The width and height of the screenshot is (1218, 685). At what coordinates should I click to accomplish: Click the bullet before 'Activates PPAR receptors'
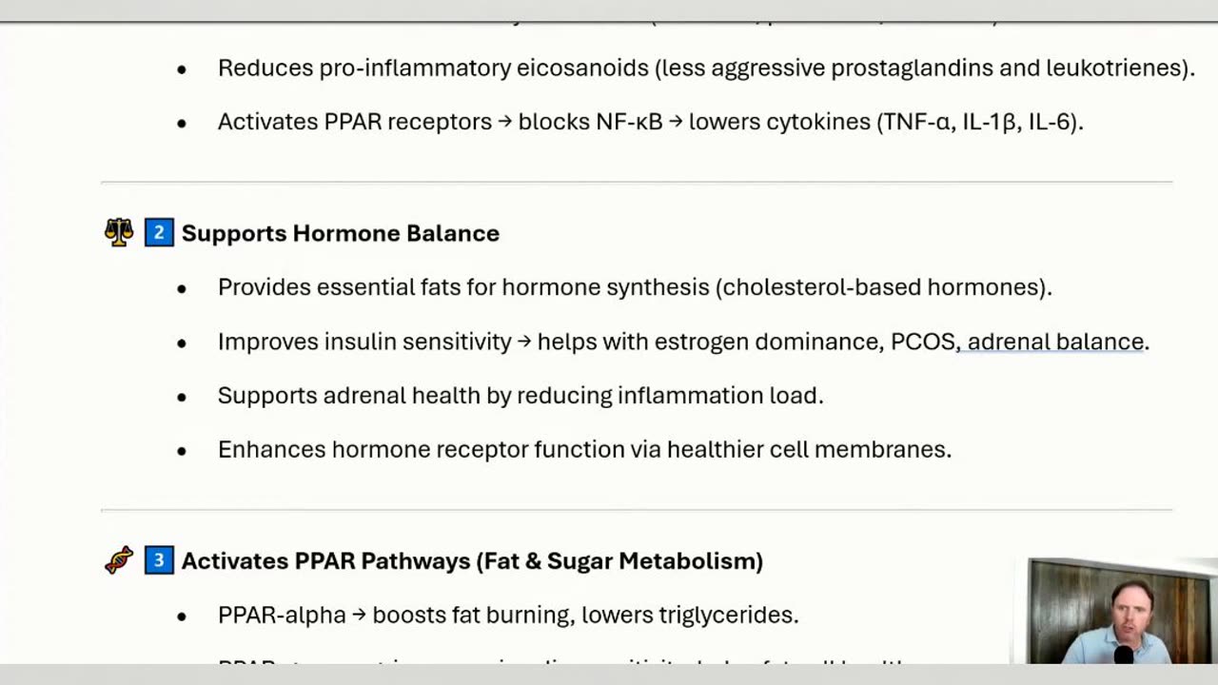click(x=182, y=123)
